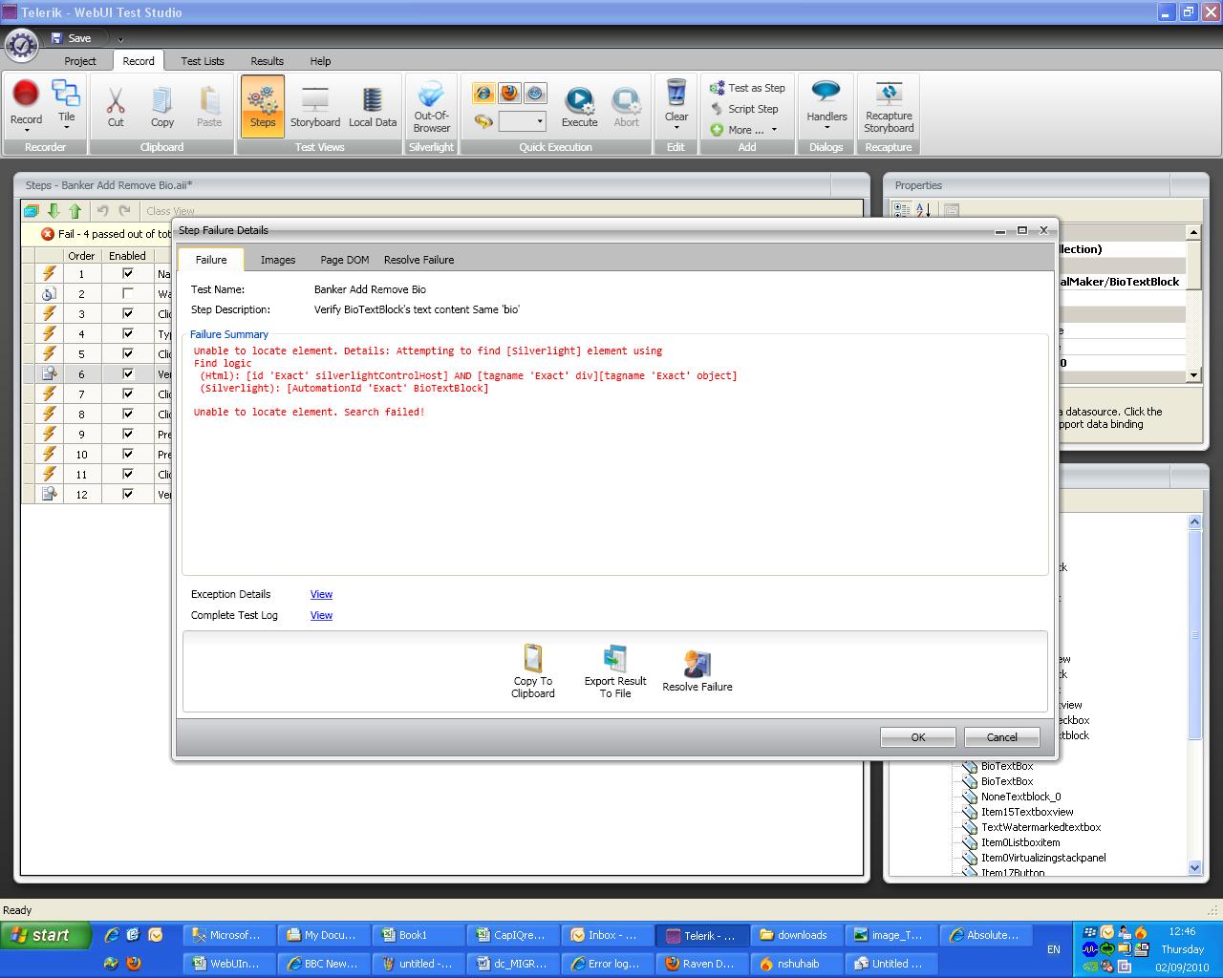Image resolution: width=1223 pixels, height=978 pixels.
Task: Move step down with green down arrow
Action: click(x=54, y=211)
